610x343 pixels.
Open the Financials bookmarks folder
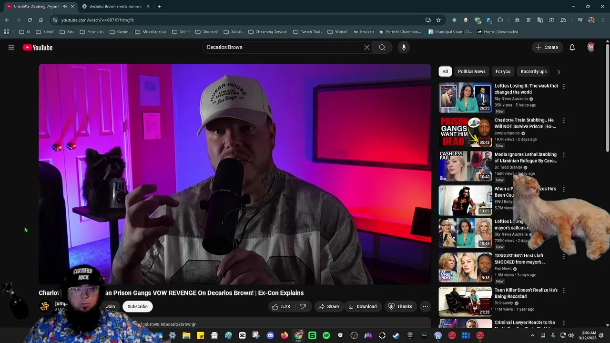click(x=91, y=32)
